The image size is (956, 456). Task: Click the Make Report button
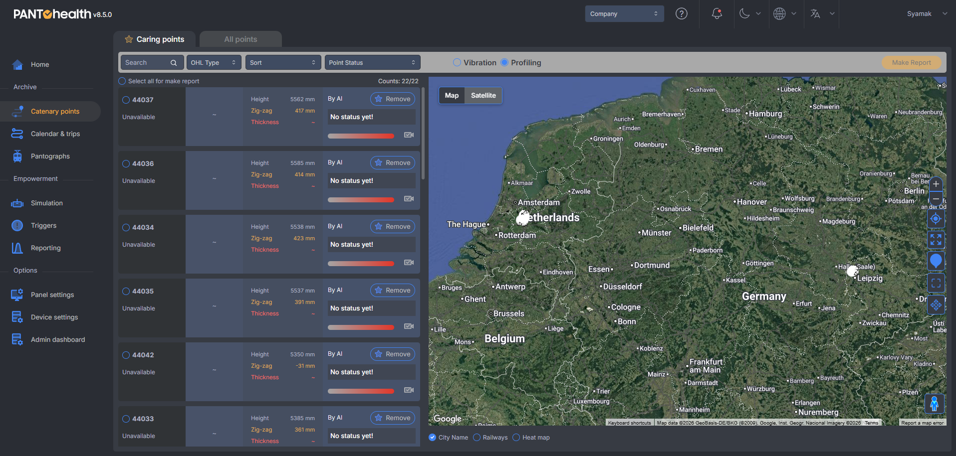tap(911, 62)
